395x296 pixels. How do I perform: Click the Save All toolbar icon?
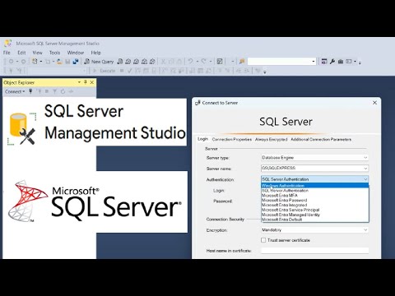click(75, 62)
